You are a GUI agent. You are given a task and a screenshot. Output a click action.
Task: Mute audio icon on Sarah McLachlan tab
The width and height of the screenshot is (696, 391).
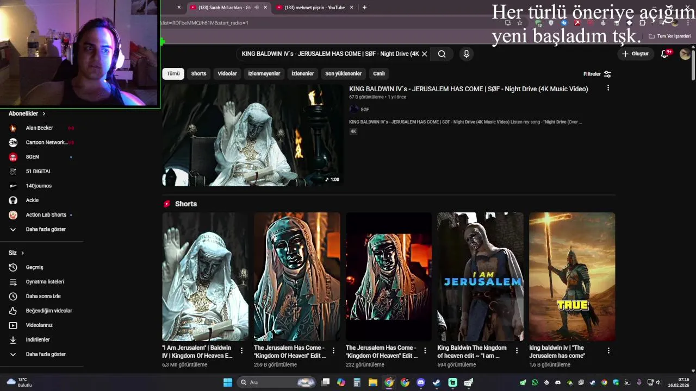point(257,8)
